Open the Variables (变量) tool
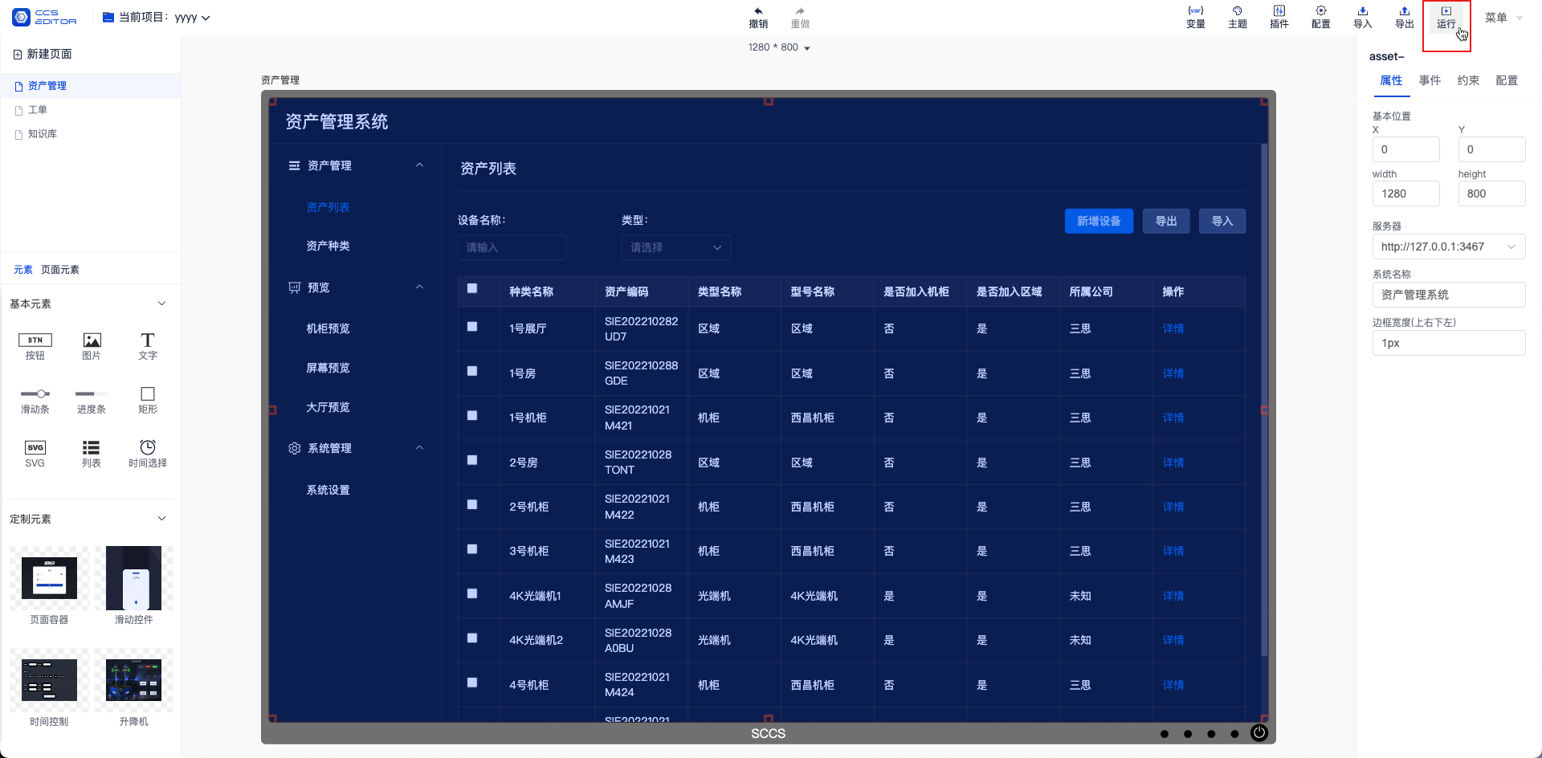Image resolution: width=1542 pixels, height=758 pixels. [x=1196, y=18]
